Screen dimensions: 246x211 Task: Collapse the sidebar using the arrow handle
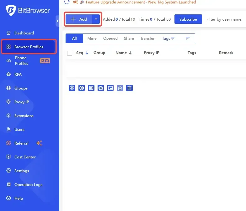(57, 21)
